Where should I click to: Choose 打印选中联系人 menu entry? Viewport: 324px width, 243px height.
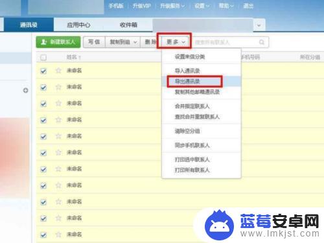(202, 159)
